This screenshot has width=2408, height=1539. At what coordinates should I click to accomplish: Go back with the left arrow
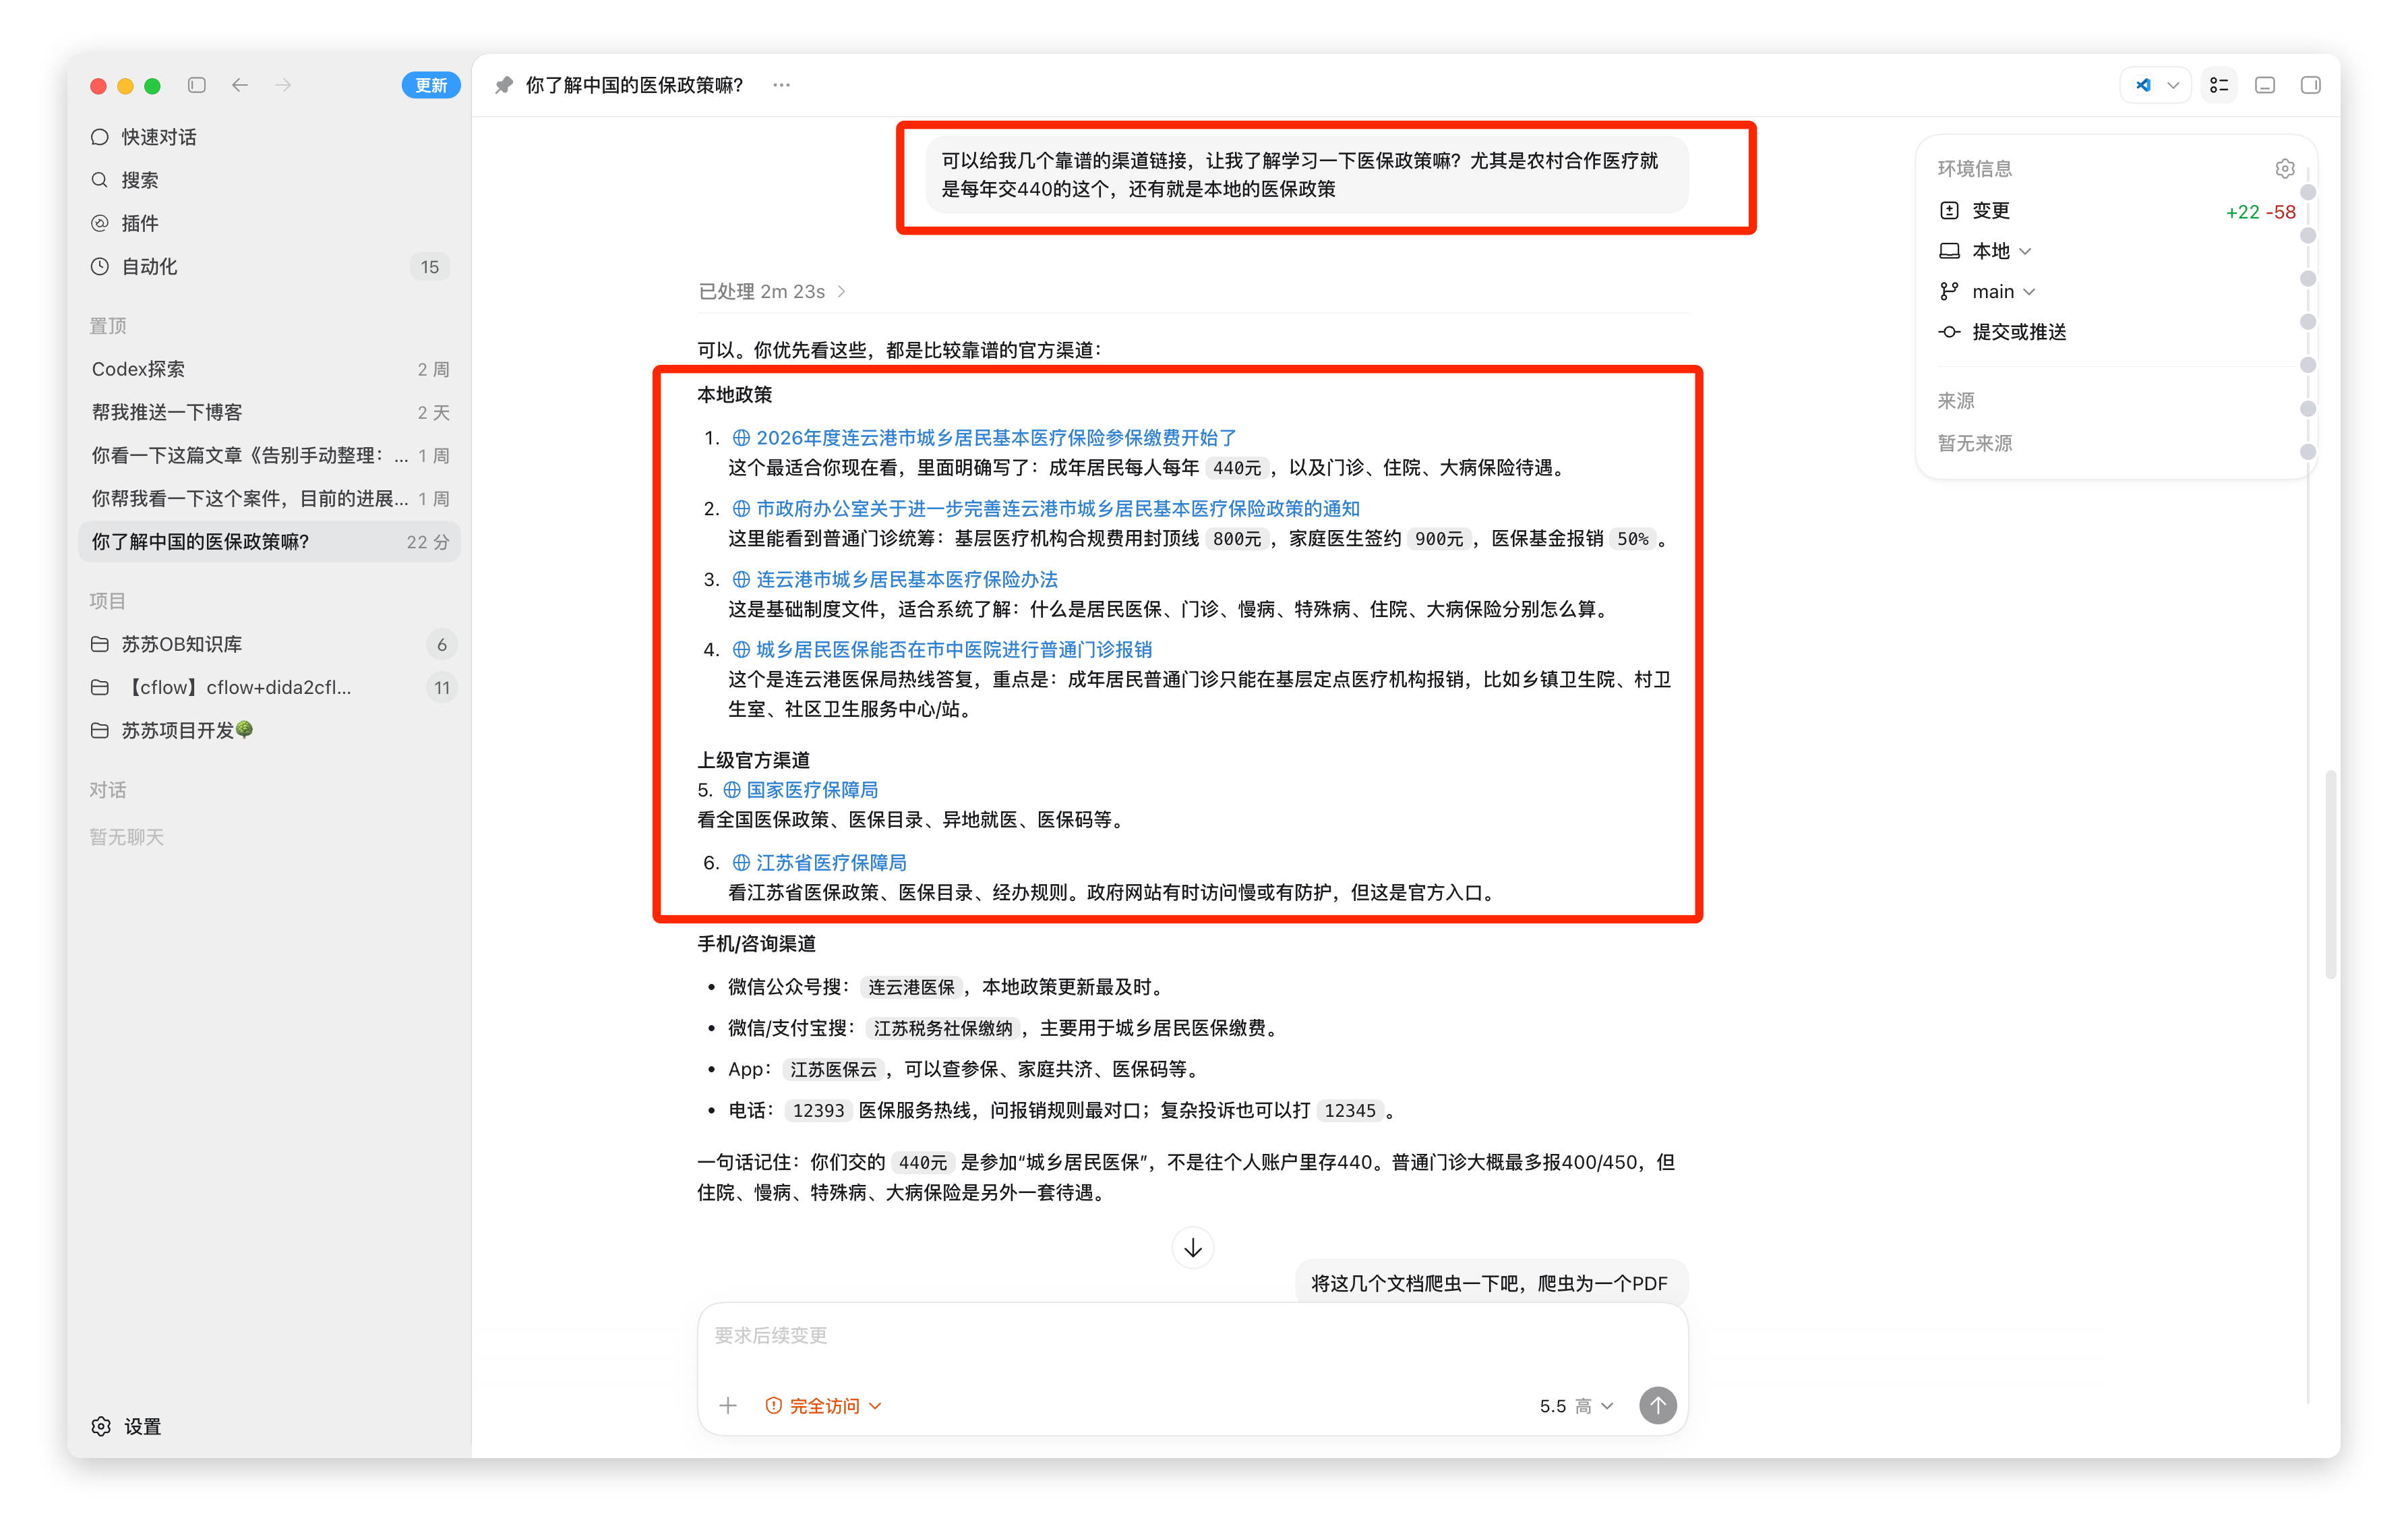click(240, 85)
